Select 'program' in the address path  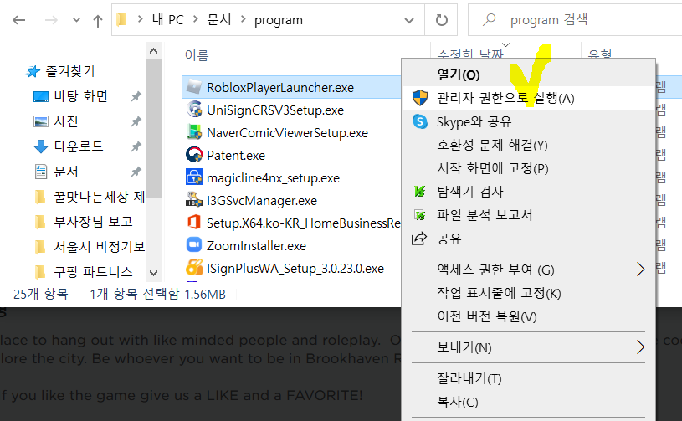pyautogui.click(x=279, y=20)
